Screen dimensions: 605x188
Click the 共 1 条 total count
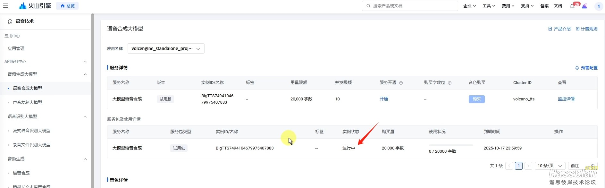[496, 166]
